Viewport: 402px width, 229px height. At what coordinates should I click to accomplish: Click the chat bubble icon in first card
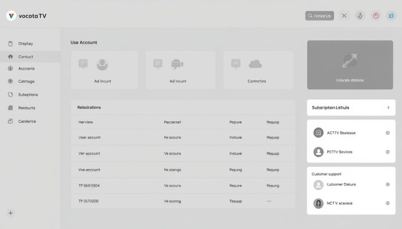(x=83, y=64)
